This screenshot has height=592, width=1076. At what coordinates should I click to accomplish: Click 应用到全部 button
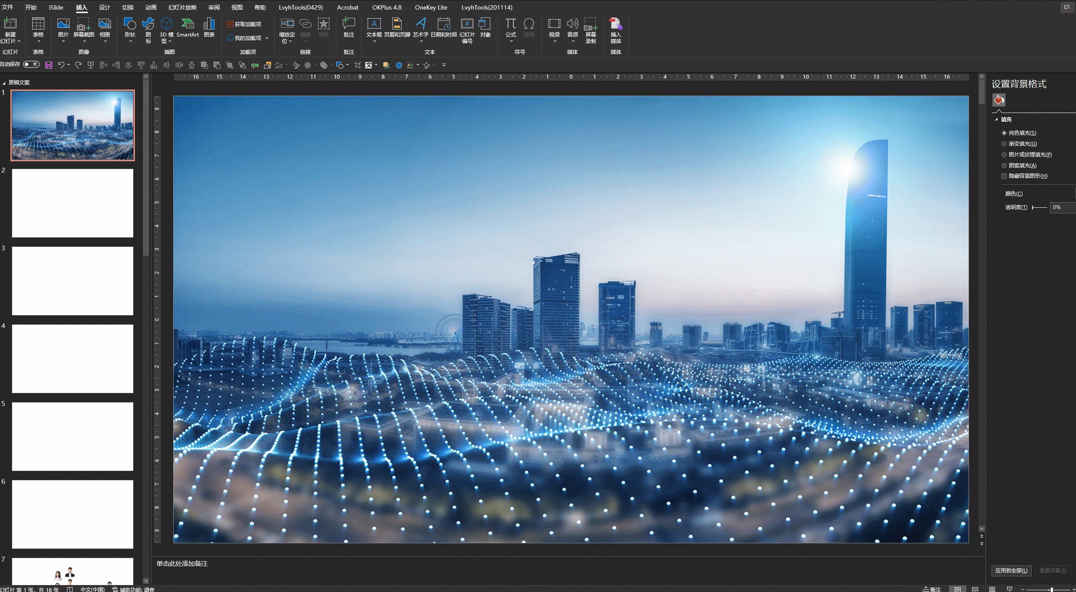[x=1011, y=570]
